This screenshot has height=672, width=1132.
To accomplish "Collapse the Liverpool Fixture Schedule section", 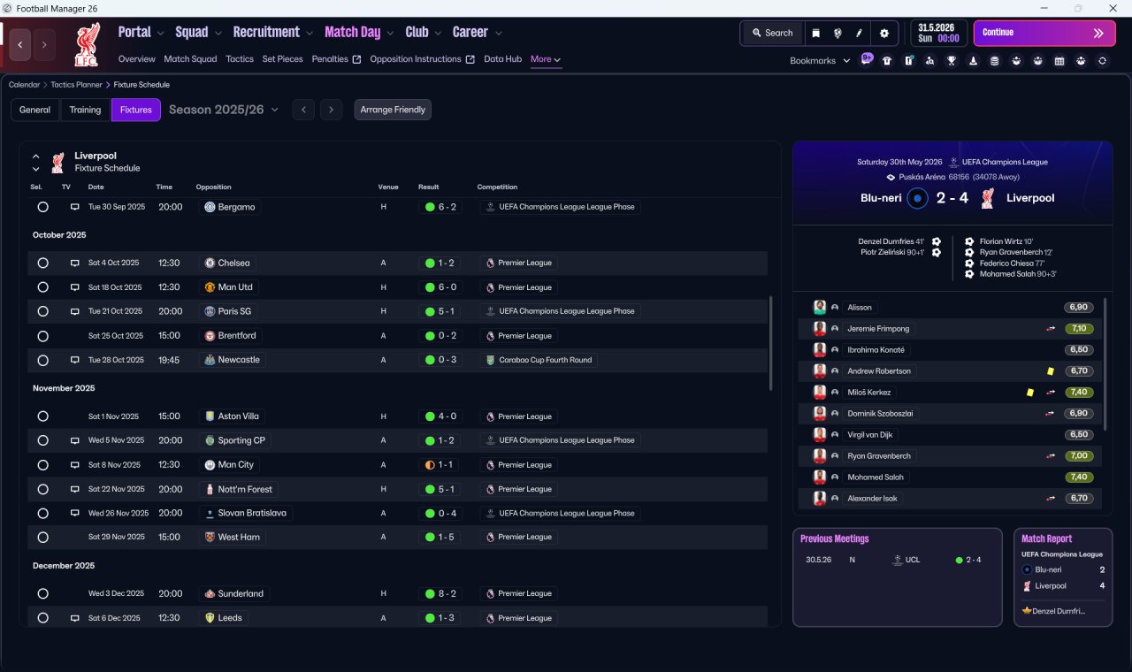I will [36, 157].
